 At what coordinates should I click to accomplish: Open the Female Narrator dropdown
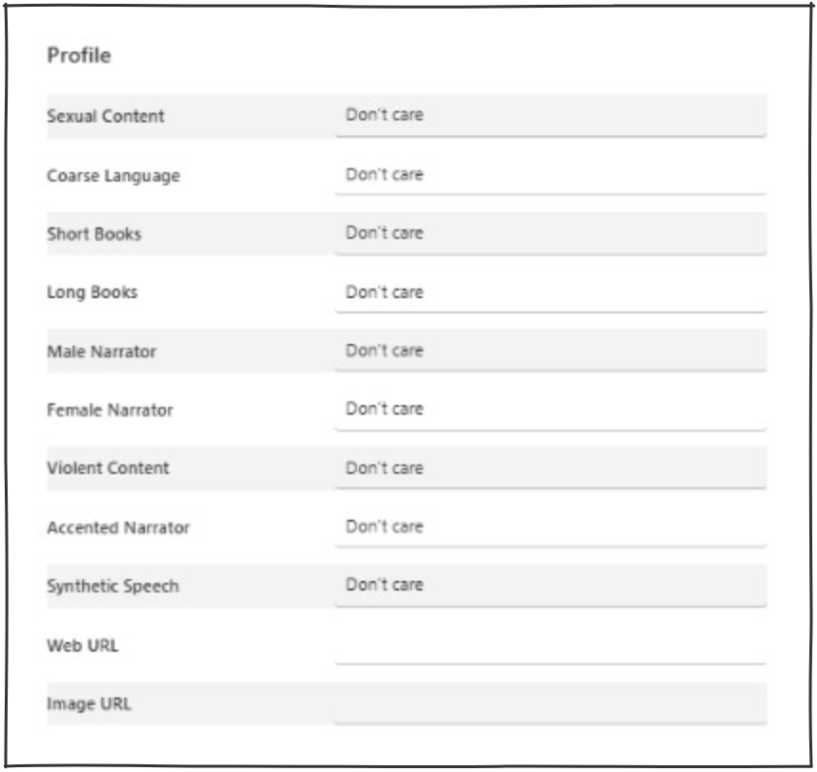click(x=550, y=409)
